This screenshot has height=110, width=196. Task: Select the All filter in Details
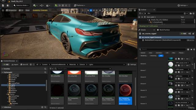(x=161, y=56)
